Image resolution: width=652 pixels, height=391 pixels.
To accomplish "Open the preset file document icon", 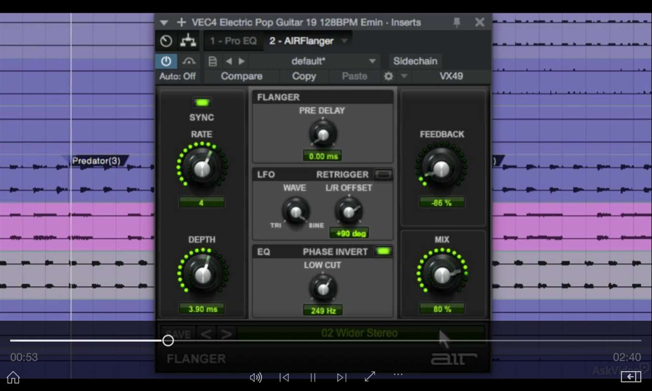I will [213, 61].
